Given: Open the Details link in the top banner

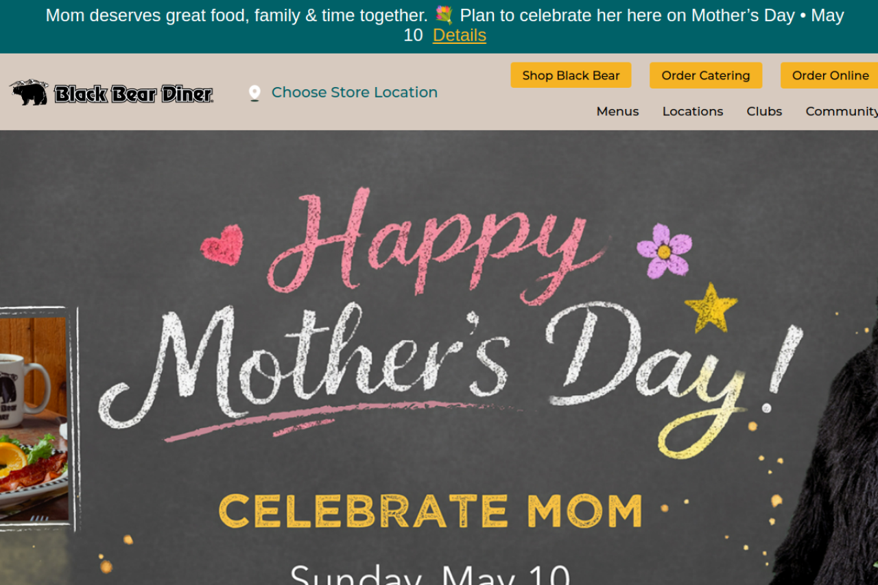Looking at the screenshot, I should tap(459, 35).
